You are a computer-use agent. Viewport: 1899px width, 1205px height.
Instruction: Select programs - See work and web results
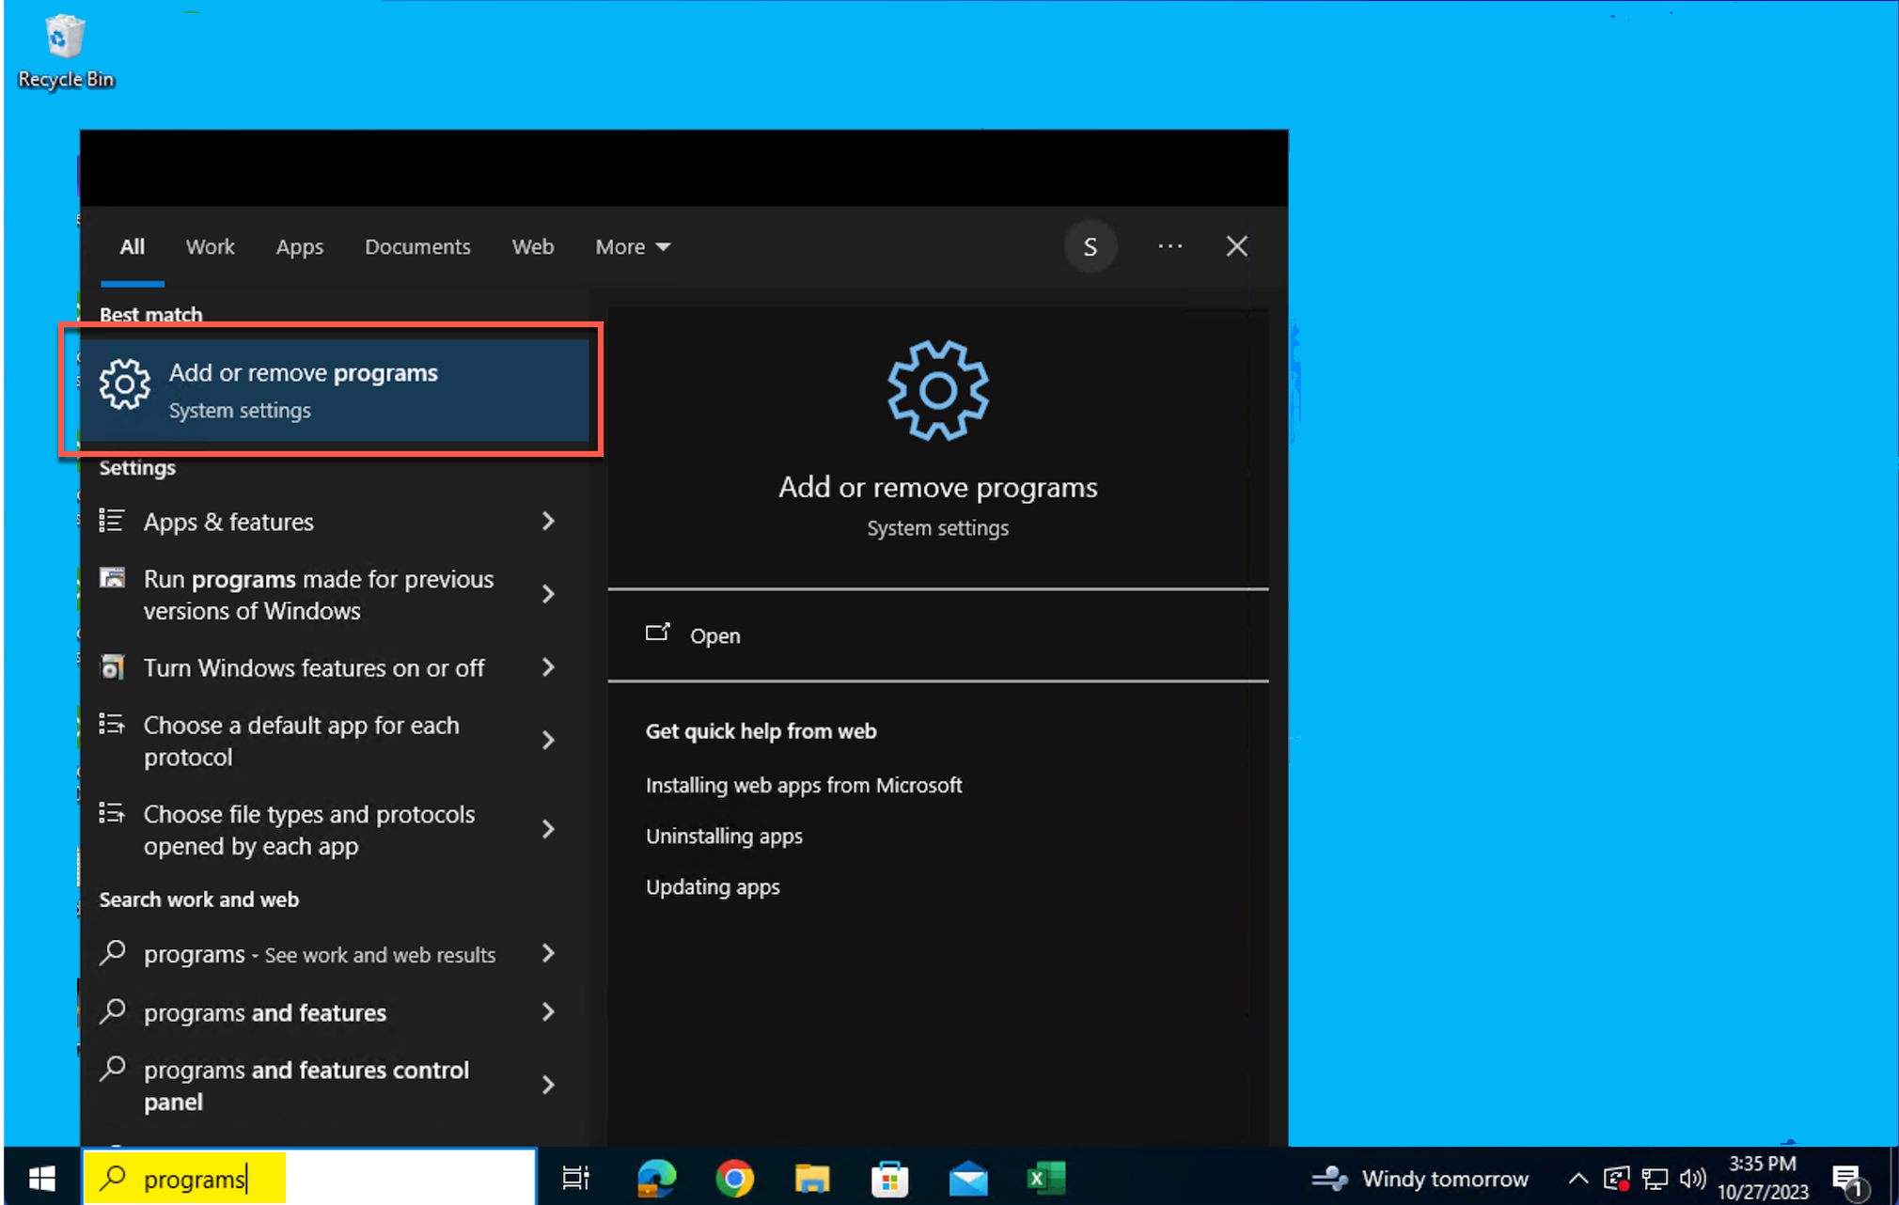pos(320,955)
